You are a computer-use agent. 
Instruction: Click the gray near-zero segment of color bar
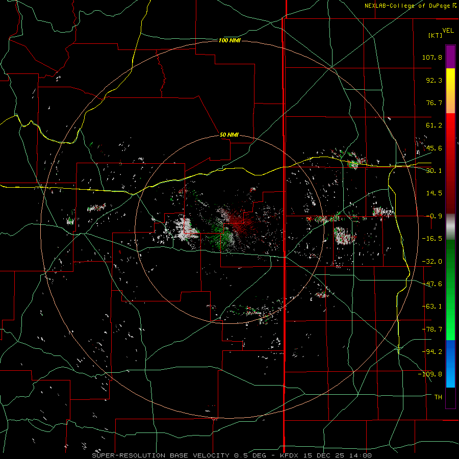pos(450,227)
